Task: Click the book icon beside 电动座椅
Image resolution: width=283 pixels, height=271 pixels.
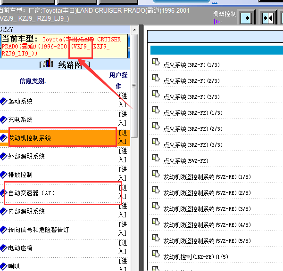Action: [x=4, y=248]
